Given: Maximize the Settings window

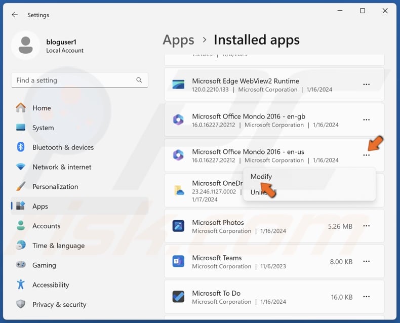Looking at the screenshot, I should [362, 11].
